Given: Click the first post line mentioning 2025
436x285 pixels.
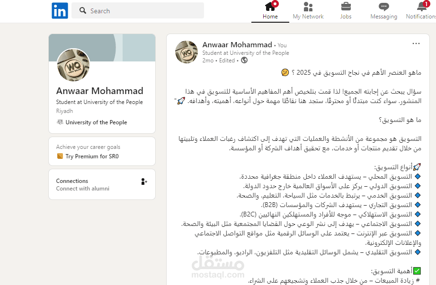Looking at the screenshot, I should (351, 73).
